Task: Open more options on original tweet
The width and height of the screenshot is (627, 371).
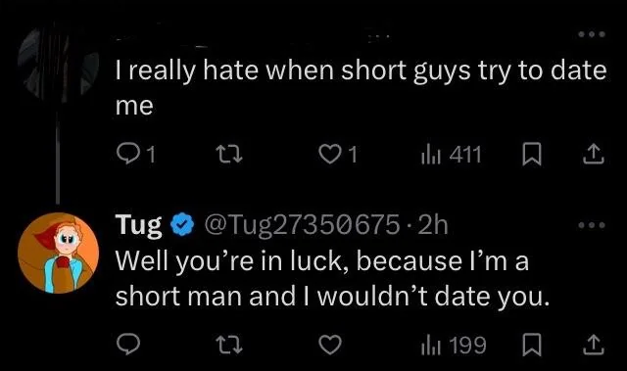Action: (592, 34)
